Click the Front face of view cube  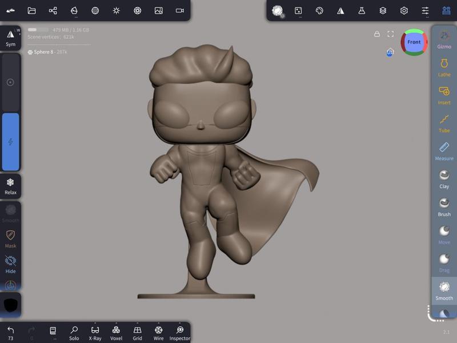414,42
